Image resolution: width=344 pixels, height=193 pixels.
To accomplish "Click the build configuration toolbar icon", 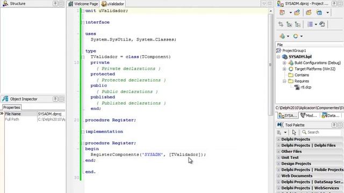I will point(282,36).
